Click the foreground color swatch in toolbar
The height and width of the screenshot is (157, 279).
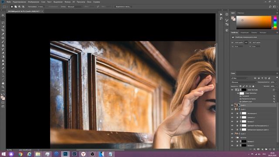(2, 97)
